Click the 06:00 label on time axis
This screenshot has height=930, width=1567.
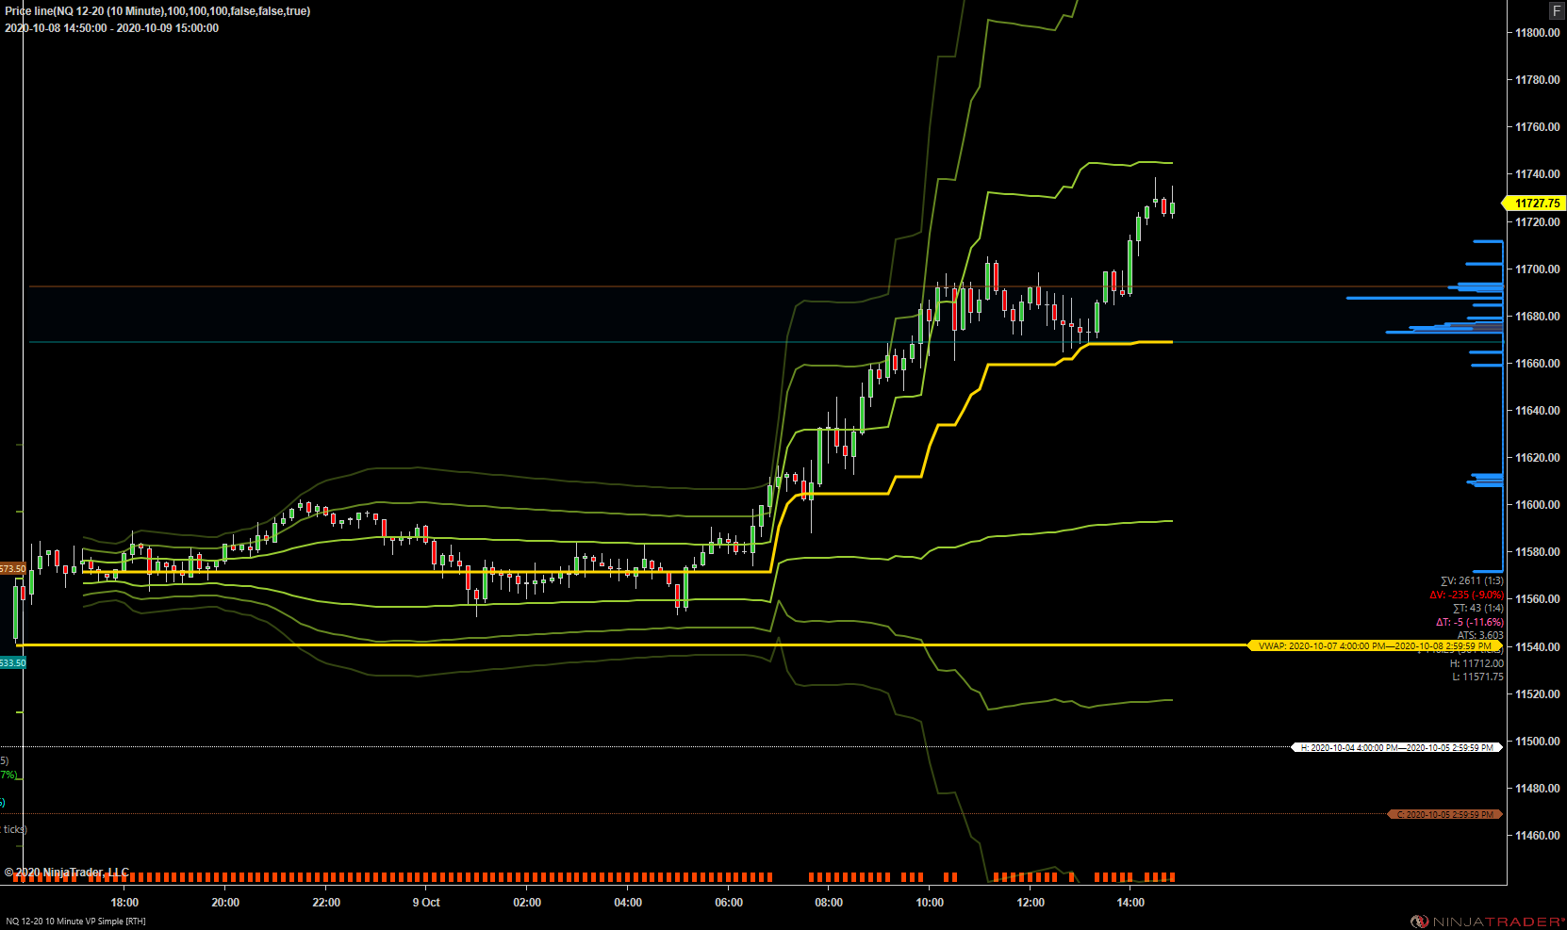(729, 903)
